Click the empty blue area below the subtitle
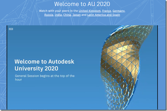The width and height of the screenshot is (167, 111). (48, 95)
